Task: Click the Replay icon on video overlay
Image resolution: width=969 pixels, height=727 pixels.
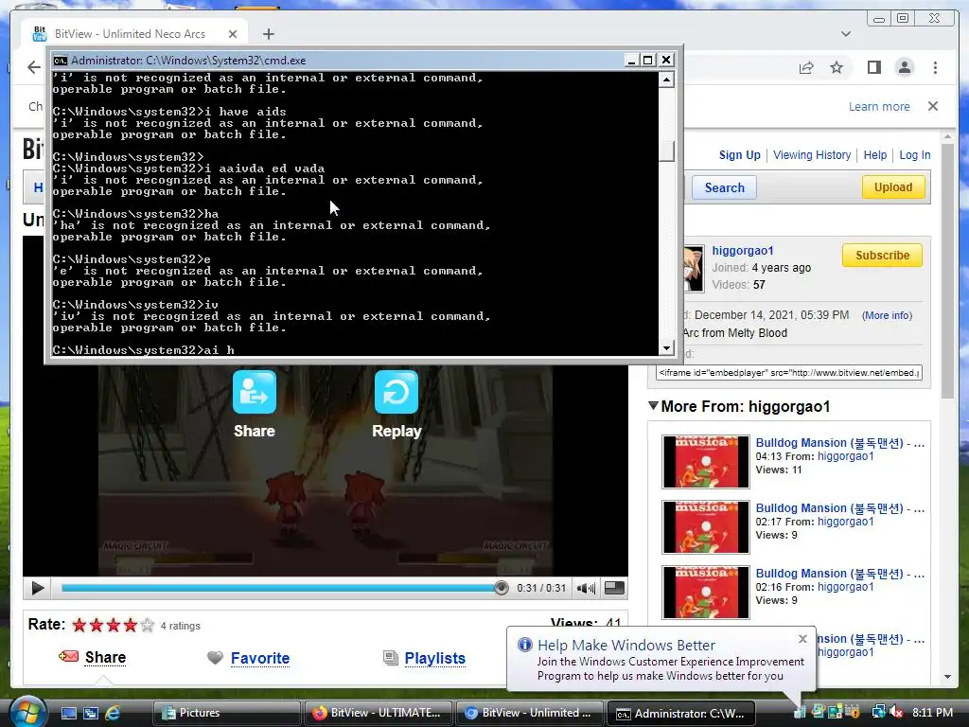Action: point(396,392)
